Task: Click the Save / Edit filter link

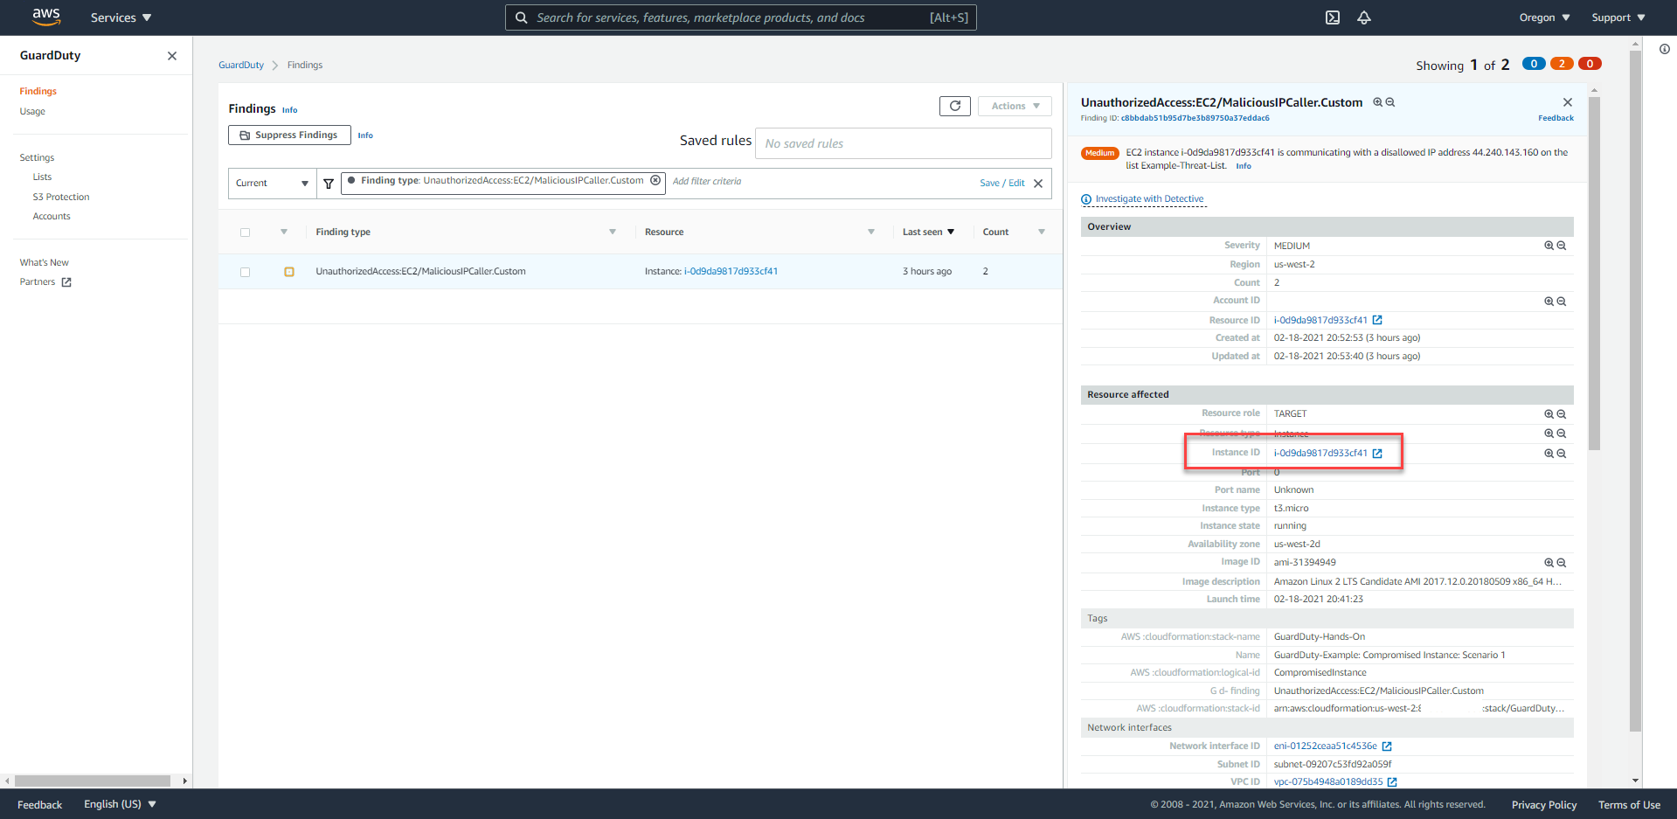Action: pos(1001,183)
